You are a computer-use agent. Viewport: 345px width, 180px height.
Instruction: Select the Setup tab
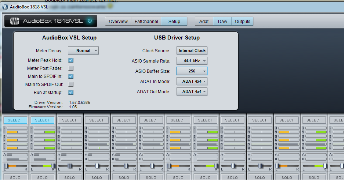(x=174, y=22)
